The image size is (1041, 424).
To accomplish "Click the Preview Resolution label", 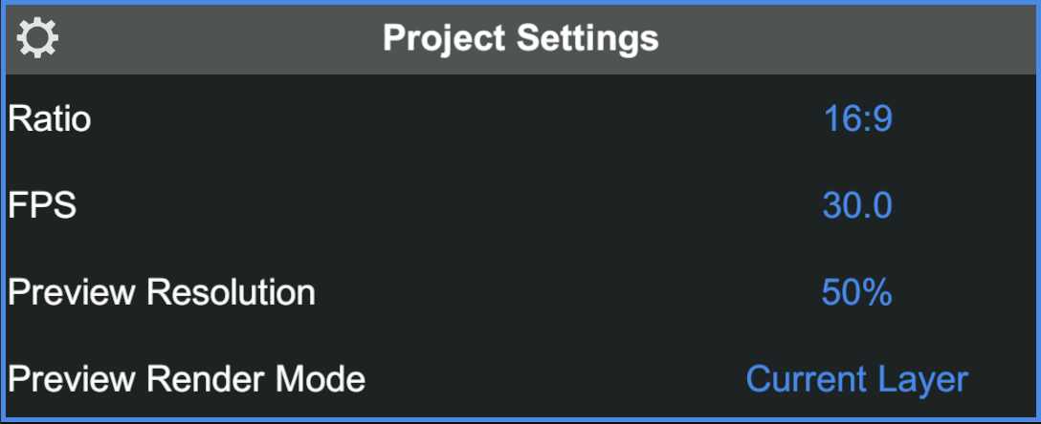I will pos(162,292).
